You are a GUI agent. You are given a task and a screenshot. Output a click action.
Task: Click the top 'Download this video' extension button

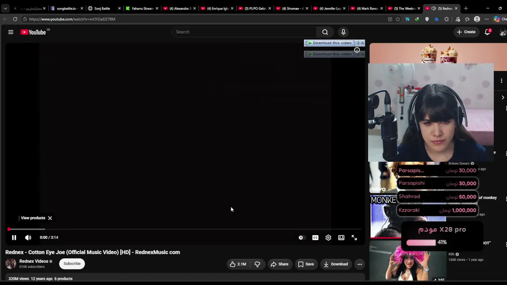[x=330, y=43]
